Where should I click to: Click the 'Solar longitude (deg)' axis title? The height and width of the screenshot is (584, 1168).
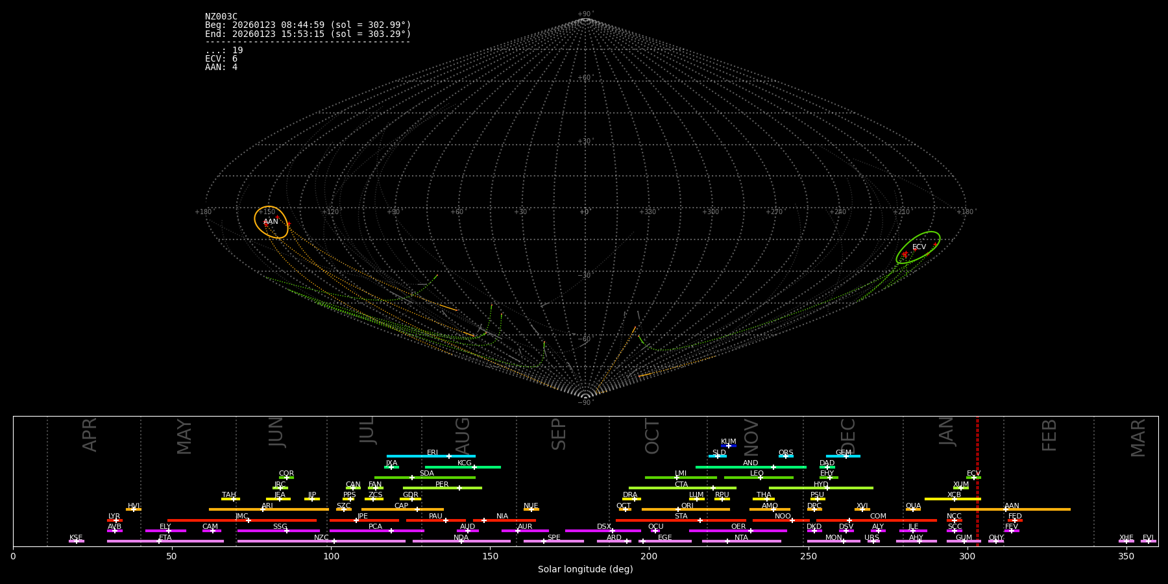pos(585,569)
